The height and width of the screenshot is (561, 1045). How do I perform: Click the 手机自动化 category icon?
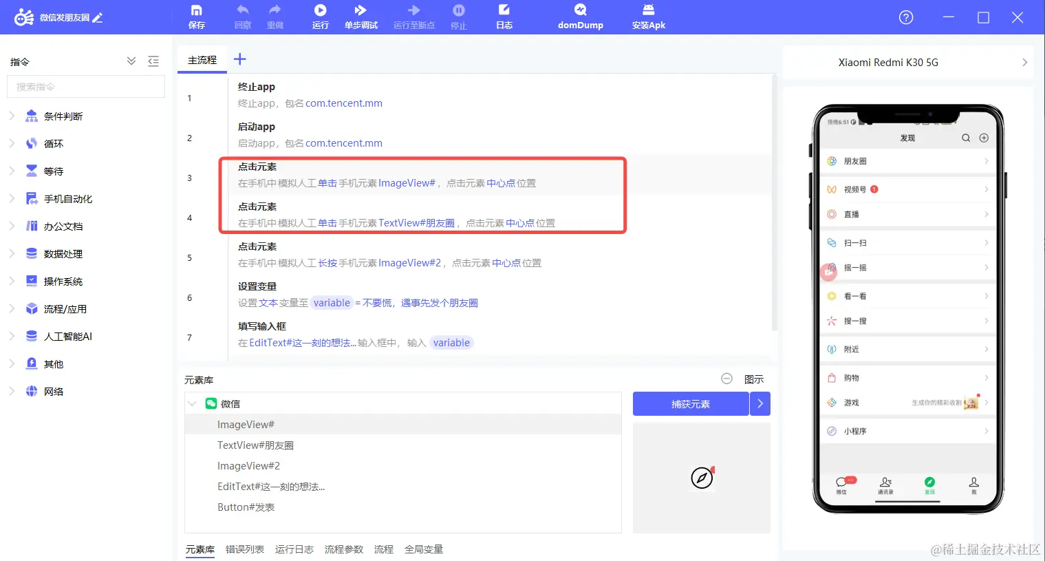pyautogui.click(x=32, y=199)
